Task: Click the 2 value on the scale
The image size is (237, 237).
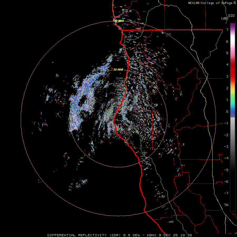Action: point(227,88)
